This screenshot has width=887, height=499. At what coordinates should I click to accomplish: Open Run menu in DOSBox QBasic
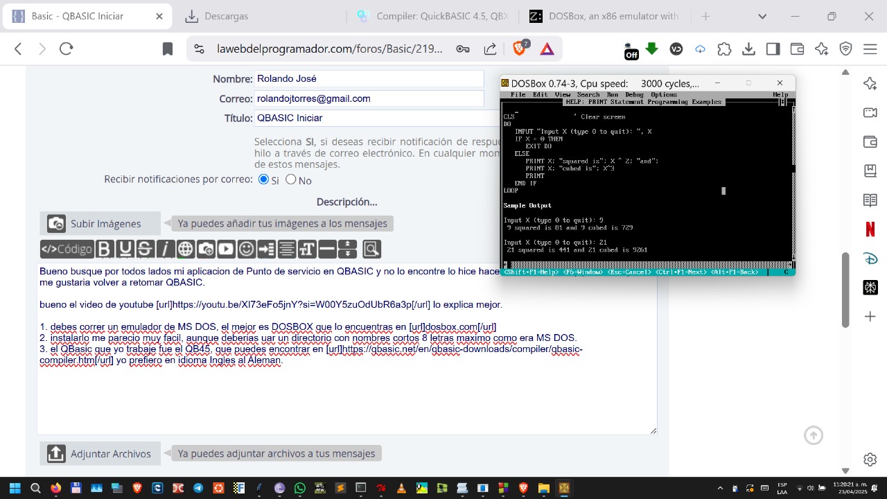pyautogui.click(x=613, y=95)
